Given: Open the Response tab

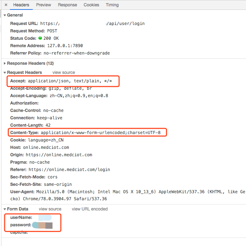Looking at the screenshot, I should click(x=67, y=5).
